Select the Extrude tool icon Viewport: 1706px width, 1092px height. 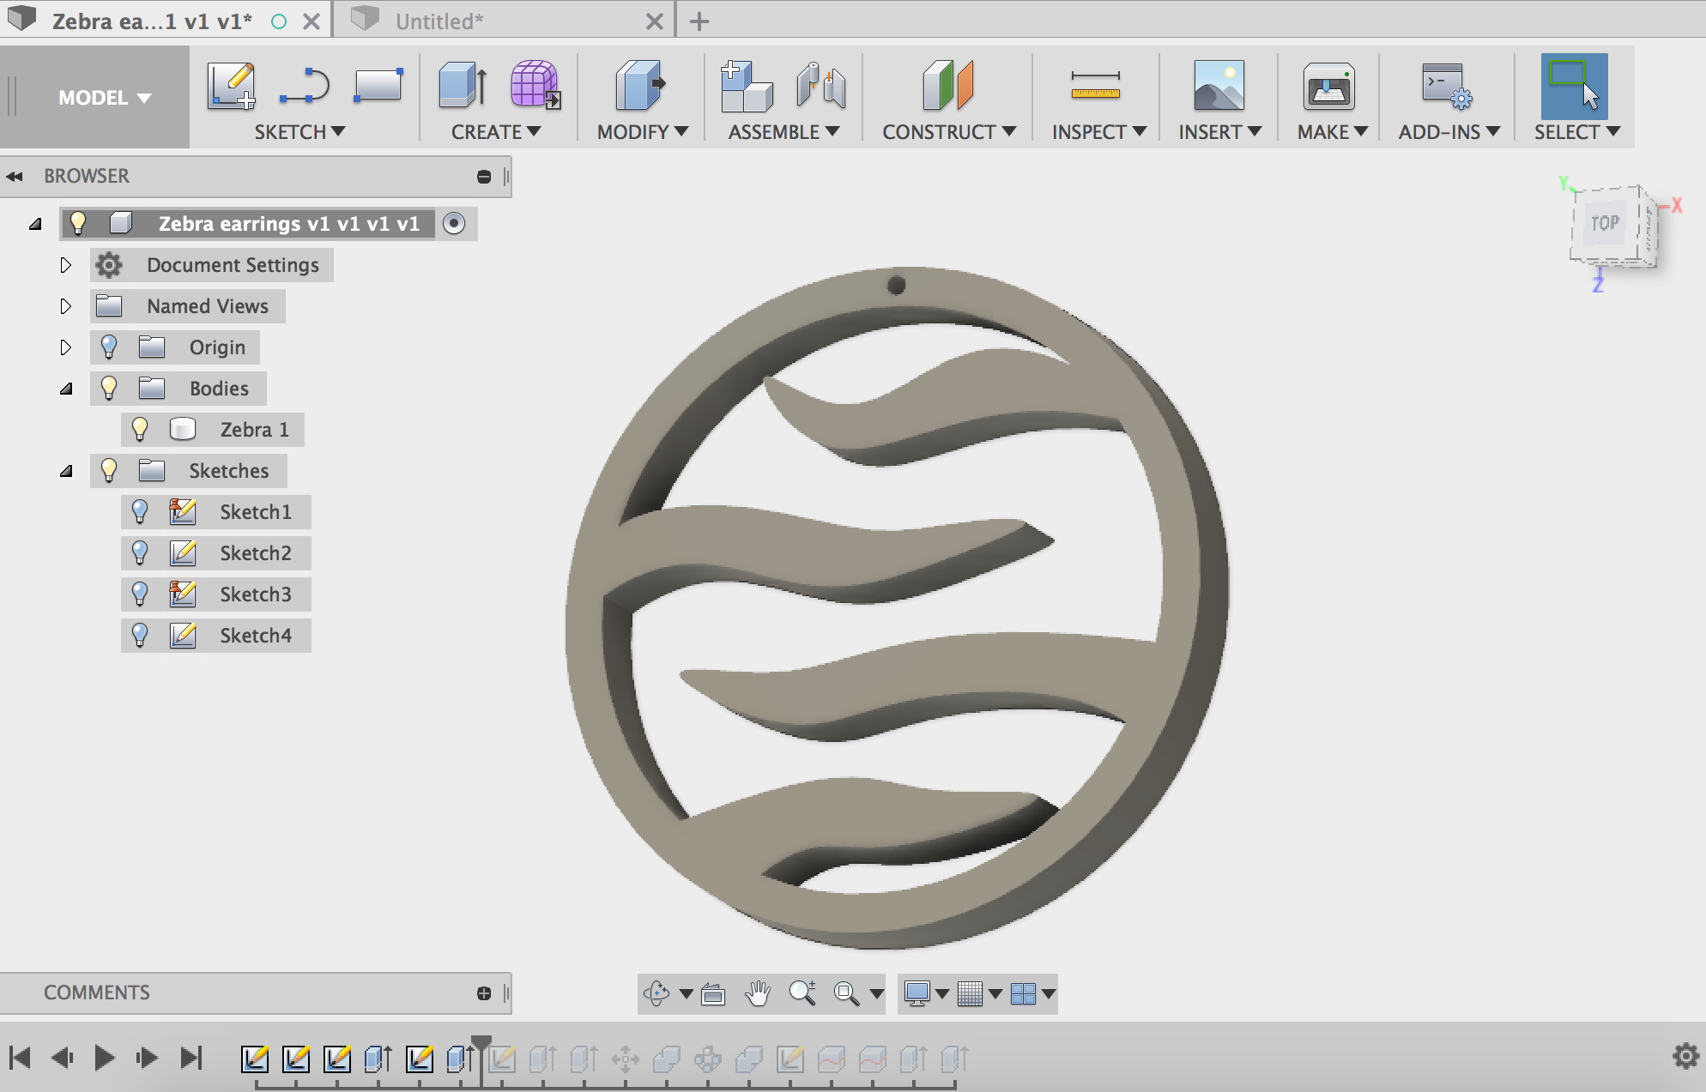463,86
